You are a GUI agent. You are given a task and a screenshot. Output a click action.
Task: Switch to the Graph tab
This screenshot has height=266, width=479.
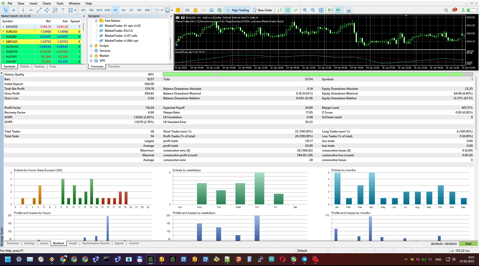pyautogui.click(x=73, y=243)
